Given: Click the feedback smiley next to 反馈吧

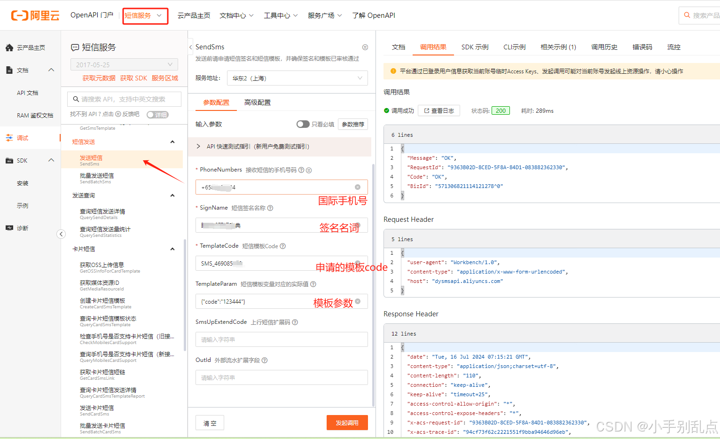Looking at the screenshot, I should coord(118,114).
